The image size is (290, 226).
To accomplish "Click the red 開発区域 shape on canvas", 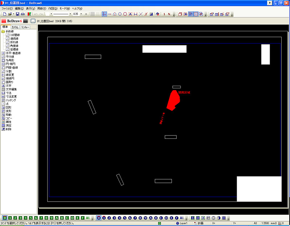I will (x=173, y=99).
